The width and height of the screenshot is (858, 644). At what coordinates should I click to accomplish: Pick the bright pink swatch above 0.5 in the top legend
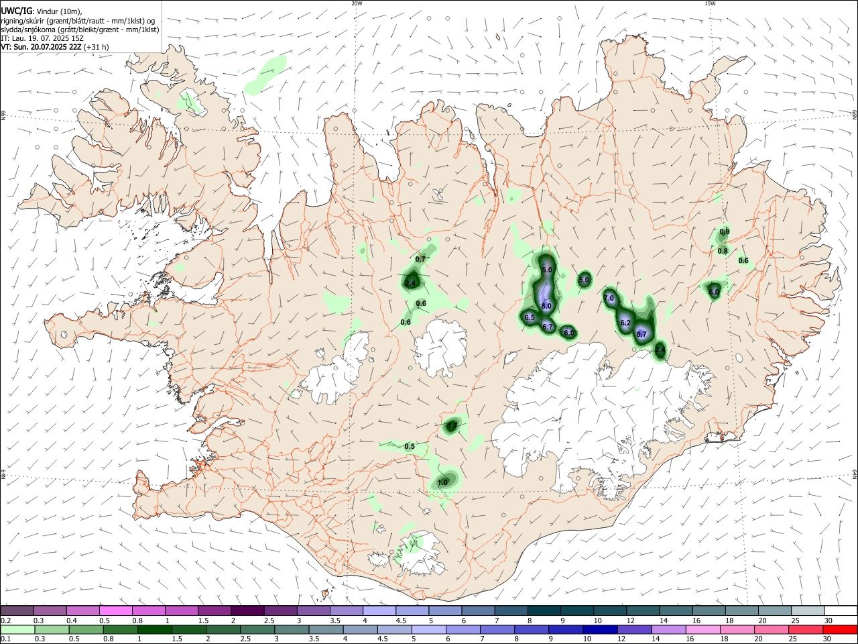pyautogui.click(x=115, y=611)
